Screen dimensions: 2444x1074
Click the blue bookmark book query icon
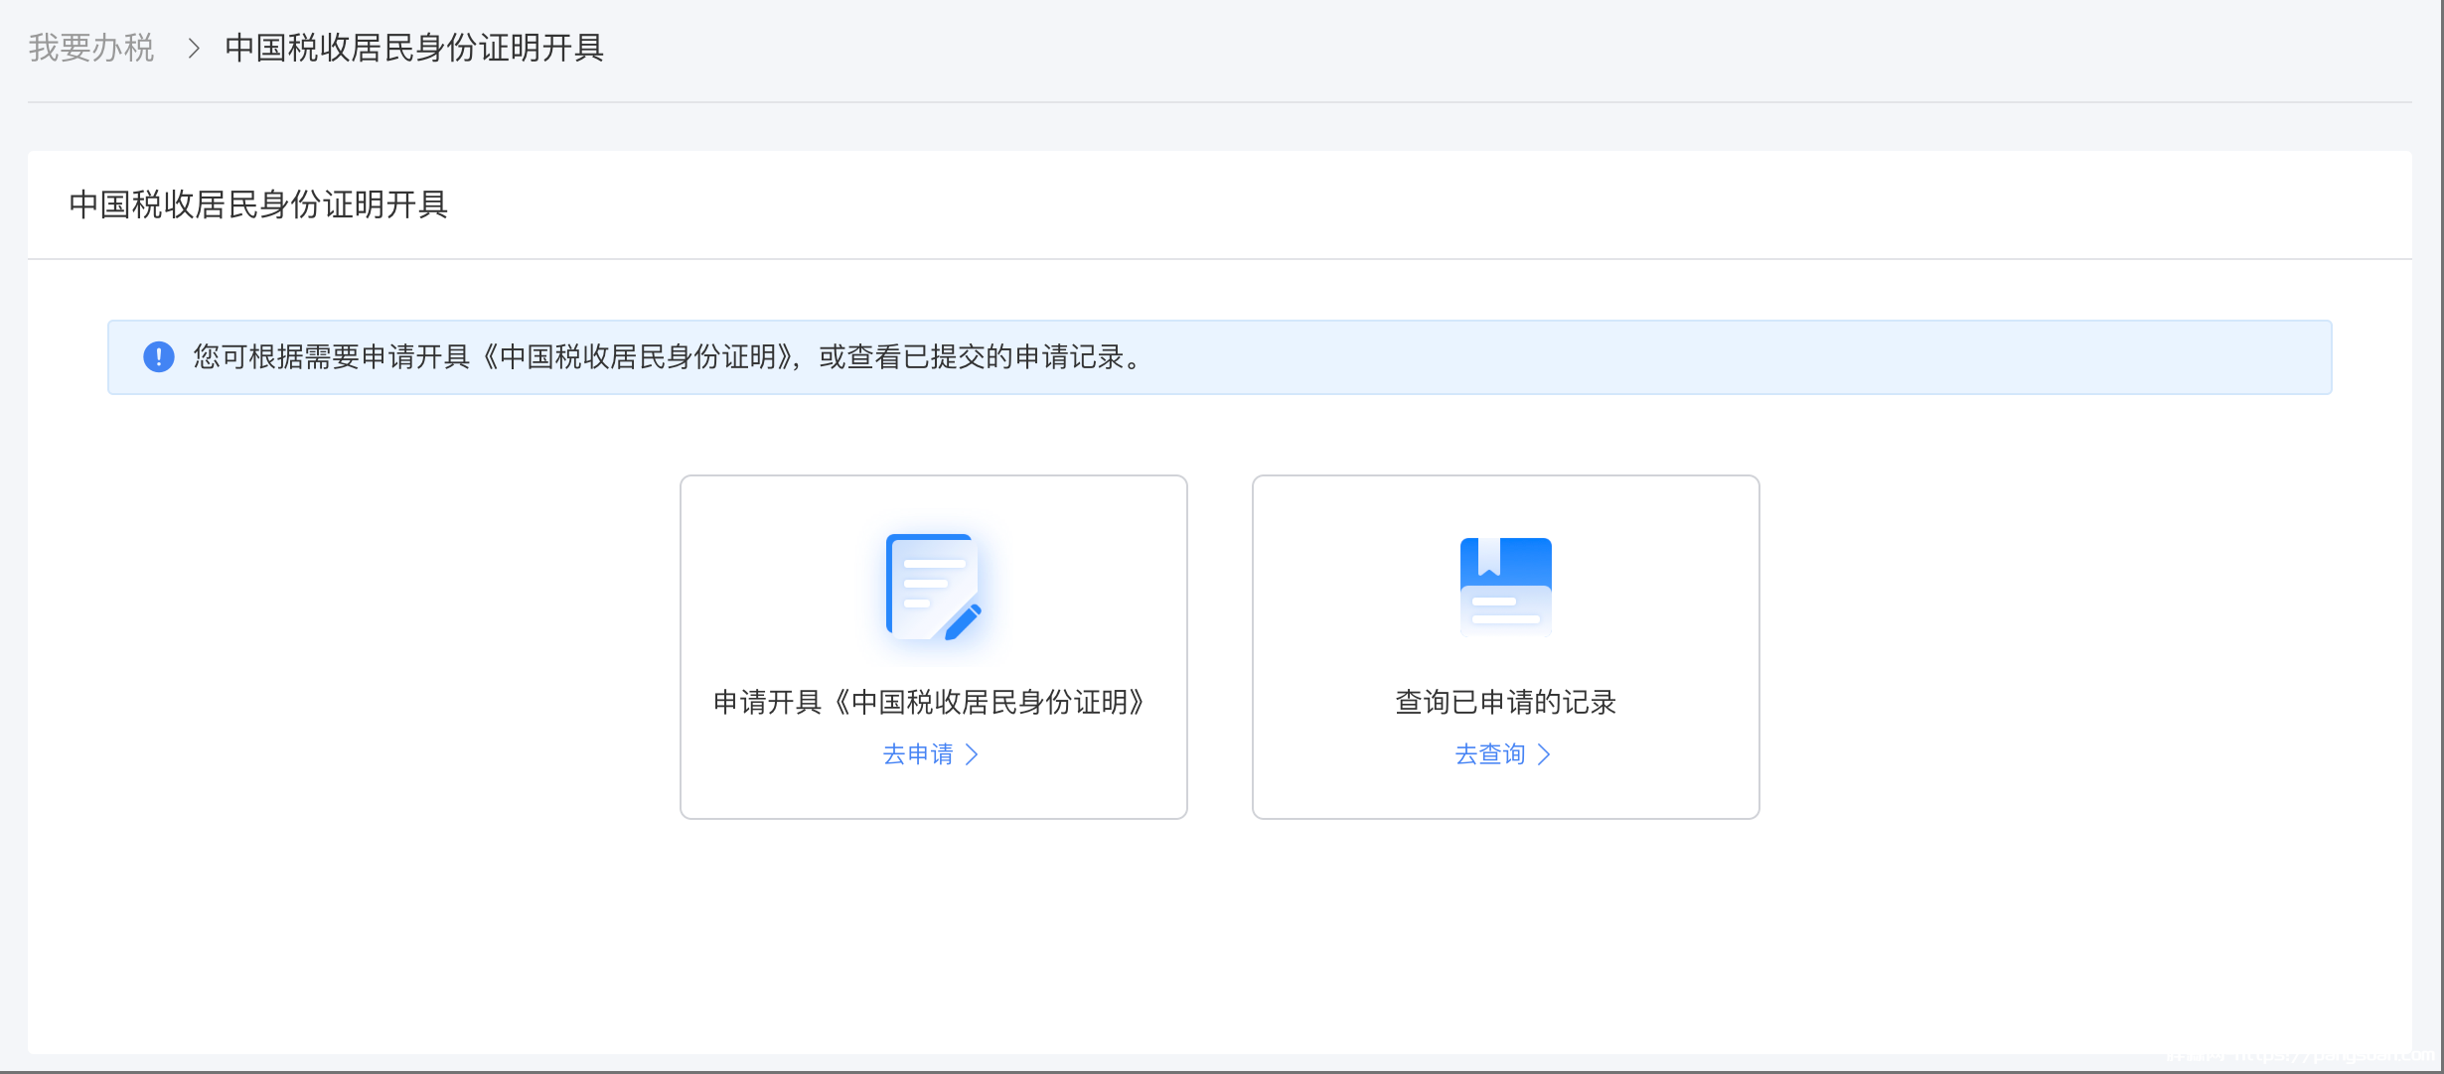1505,587
